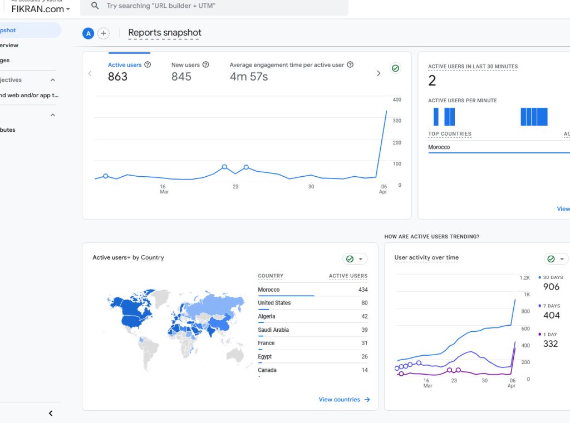This screenshot has width=570, height=423.
Task: Select Saudi Arabia row in country table
Action: [313, 330]
